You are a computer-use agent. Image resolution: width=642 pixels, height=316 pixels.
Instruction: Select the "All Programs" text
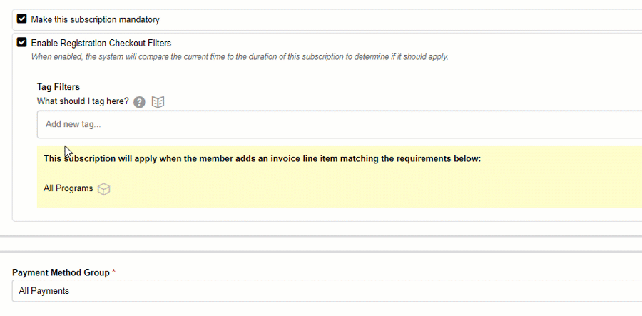coord(68,189)
